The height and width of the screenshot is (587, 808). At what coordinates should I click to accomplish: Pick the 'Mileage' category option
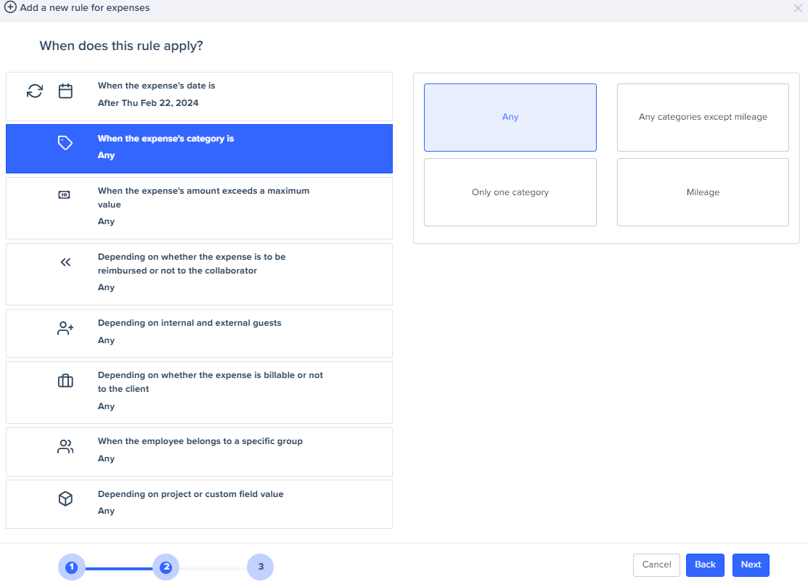point(703,192)
